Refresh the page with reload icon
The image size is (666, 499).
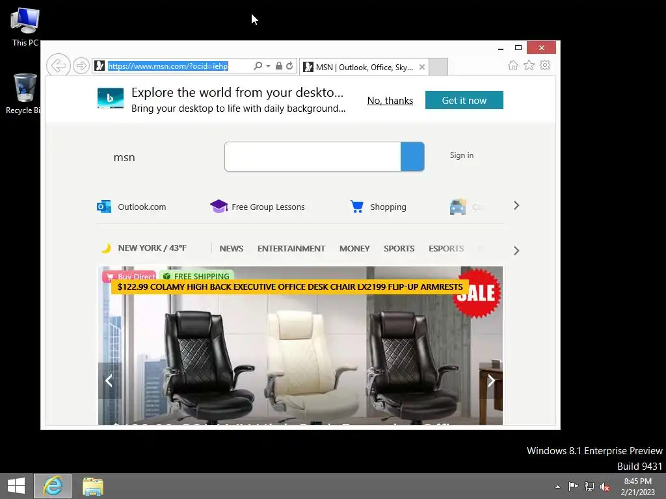pyautogui.click(x=289, y=66)
